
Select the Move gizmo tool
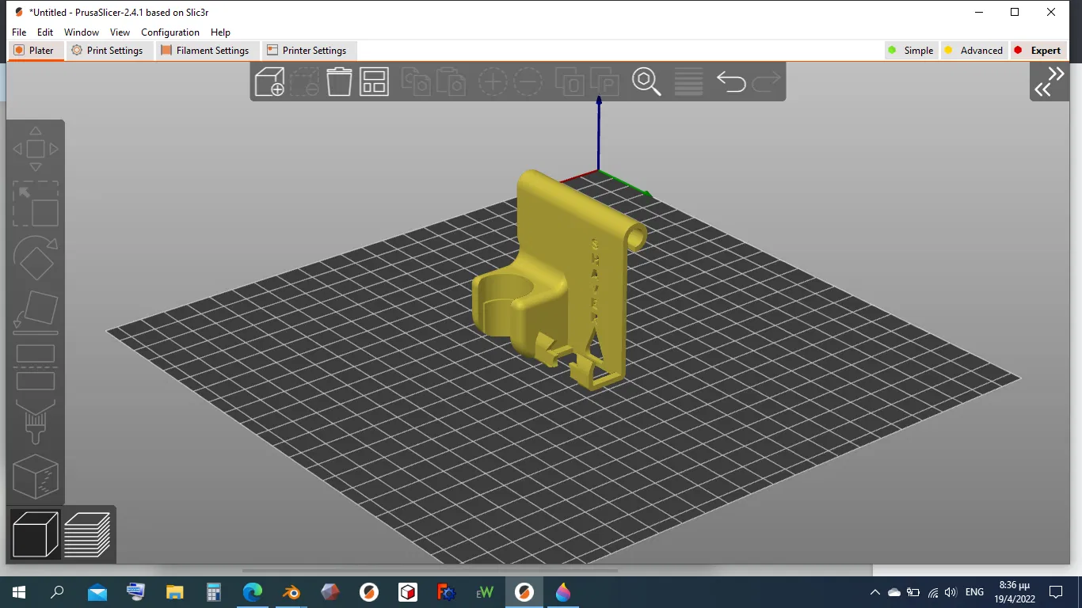tap(36, 149)
